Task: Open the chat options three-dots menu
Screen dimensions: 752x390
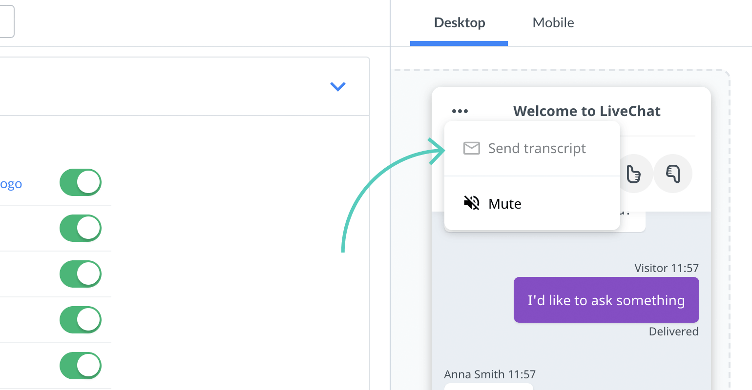Action: [x=460, y=111]
